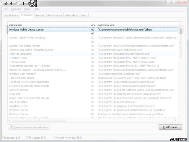Open the View menu
189x142 pixels.
27,9
